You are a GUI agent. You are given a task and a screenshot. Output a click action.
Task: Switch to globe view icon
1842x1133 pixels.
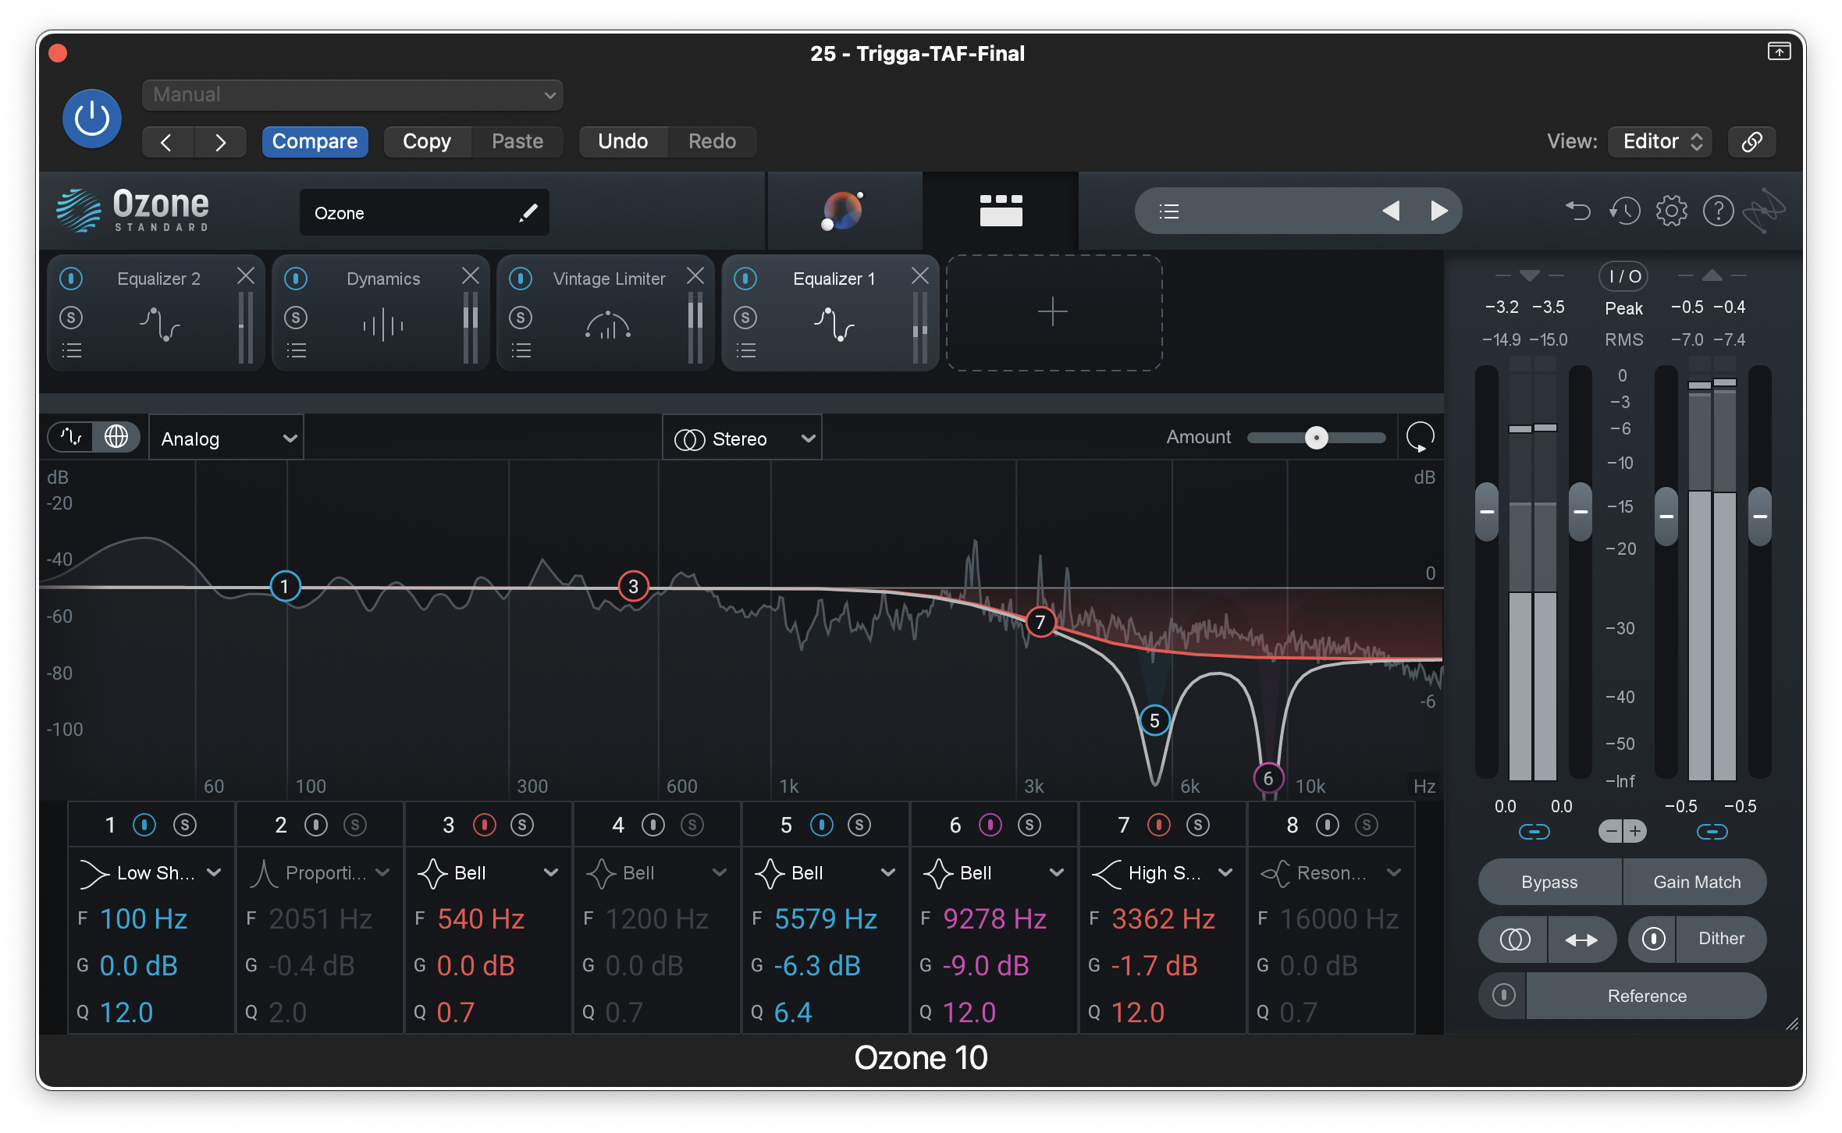(x=116, y=437)
